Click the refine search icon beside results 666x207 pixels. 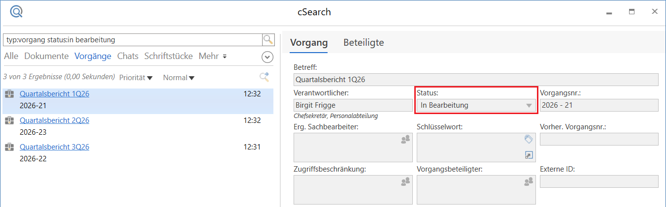pos(265,77)
